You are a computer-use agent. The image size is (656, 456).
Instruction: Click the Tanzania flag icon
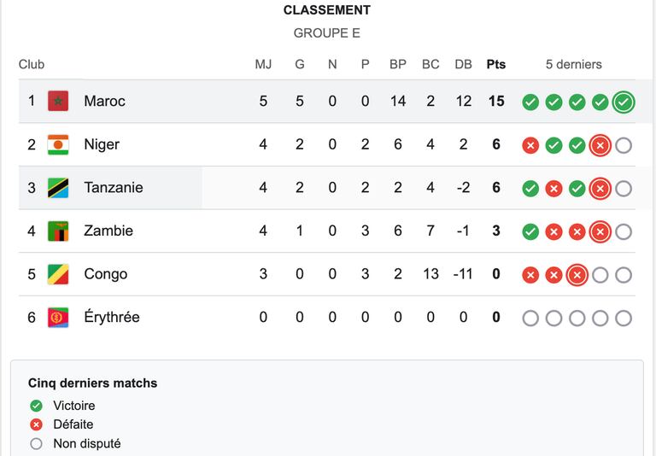tap(58, 187)
